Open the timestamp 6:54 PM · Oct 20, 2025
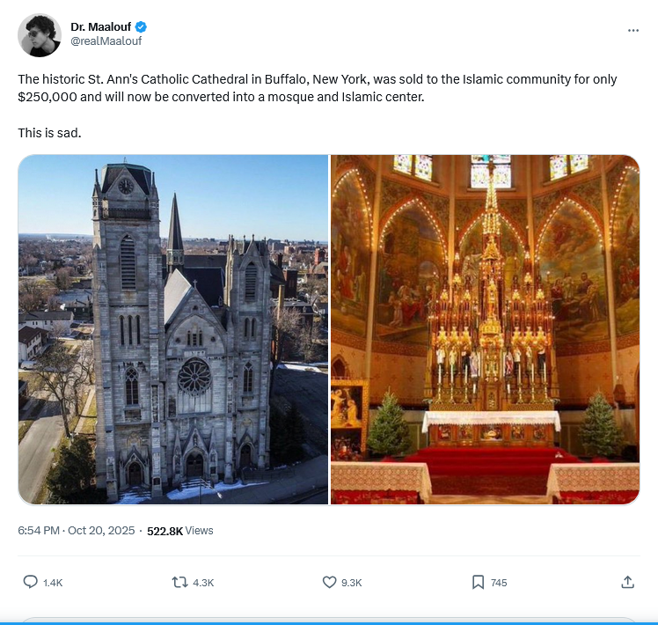 [x=77, y=531]
